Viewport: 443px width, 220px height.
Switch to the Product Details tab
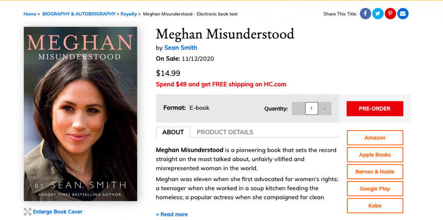click(x=225, y=132)
